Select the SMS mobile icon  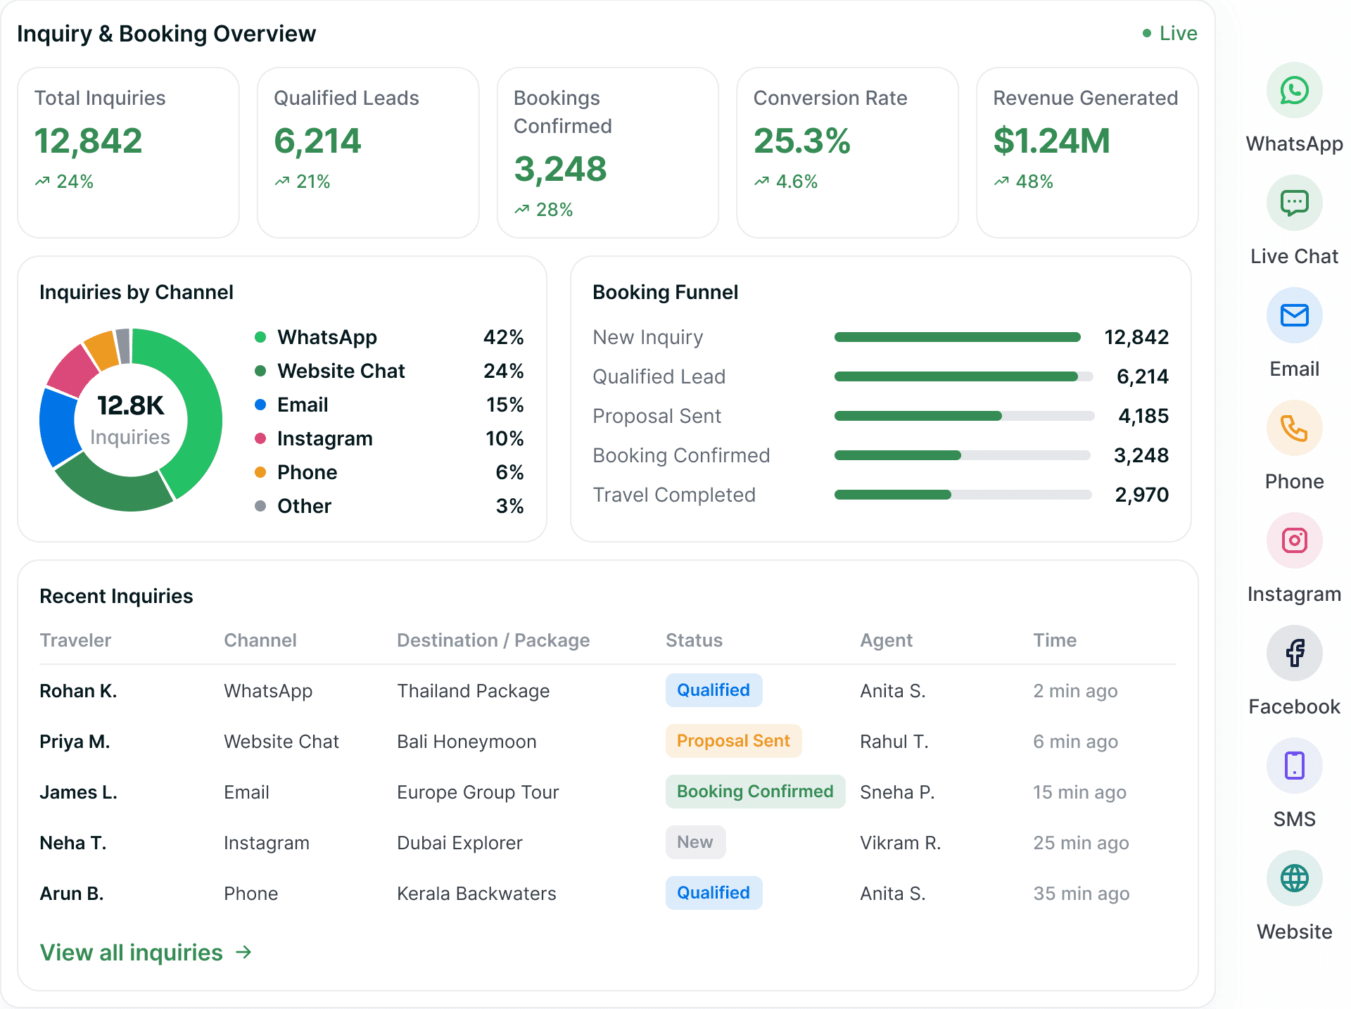click(x=1294, y=766)
